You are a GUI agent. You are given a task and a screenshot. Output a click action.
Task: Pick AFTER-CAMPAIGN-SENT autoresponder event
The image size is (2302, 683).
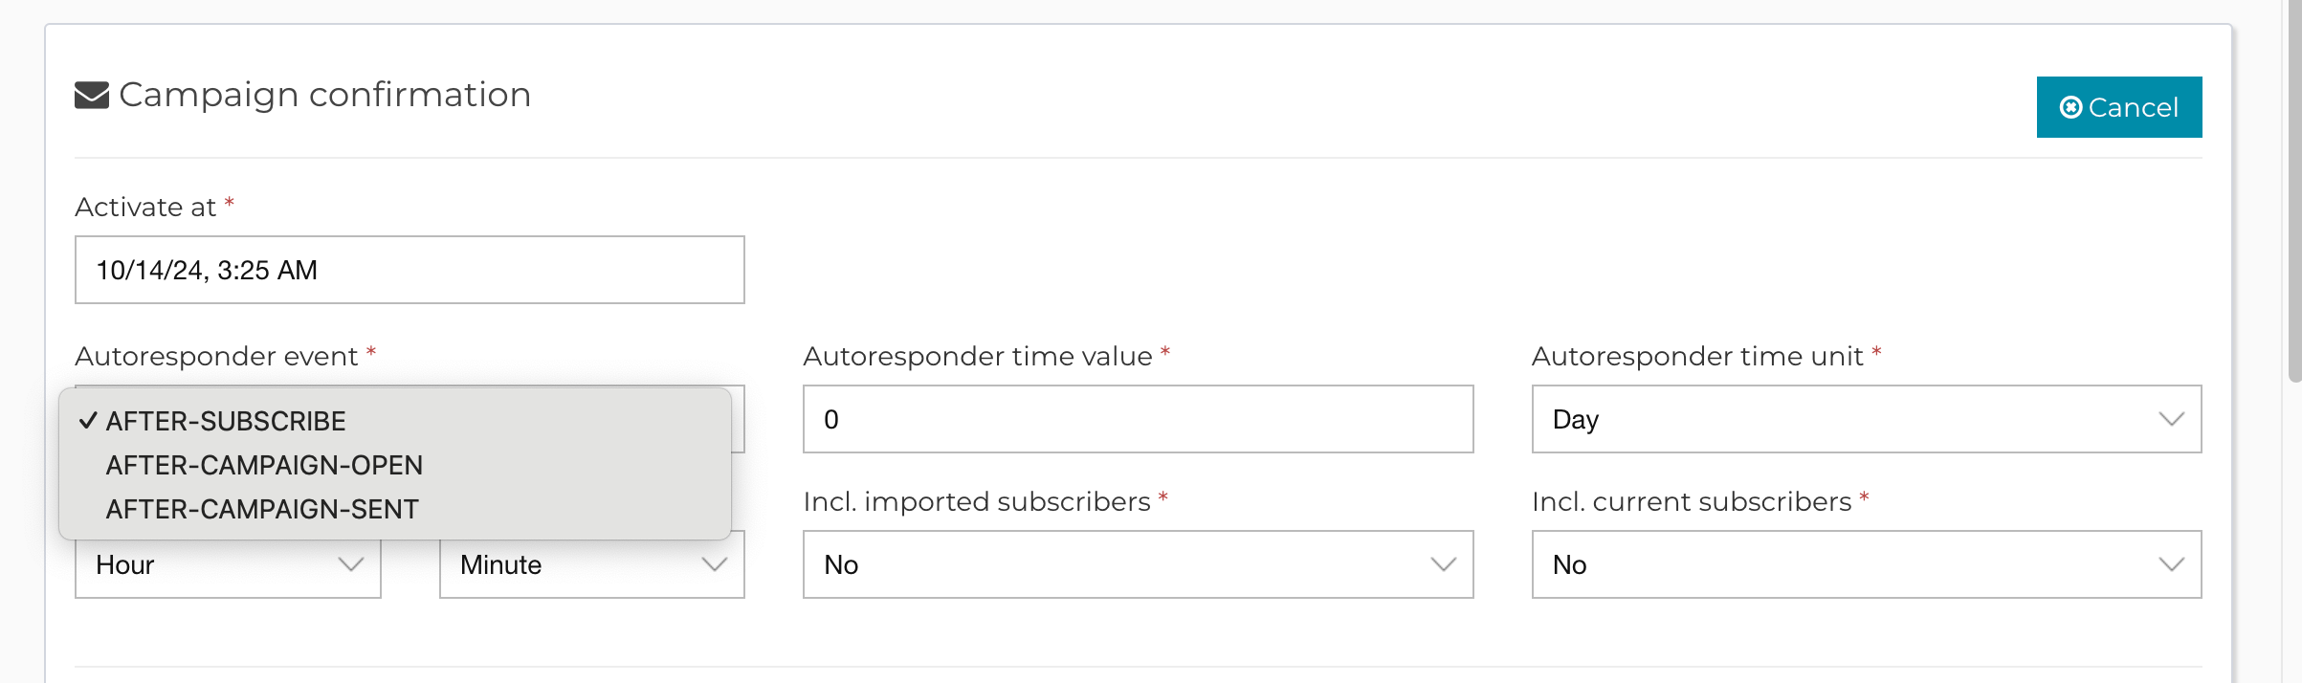[262, 509]
